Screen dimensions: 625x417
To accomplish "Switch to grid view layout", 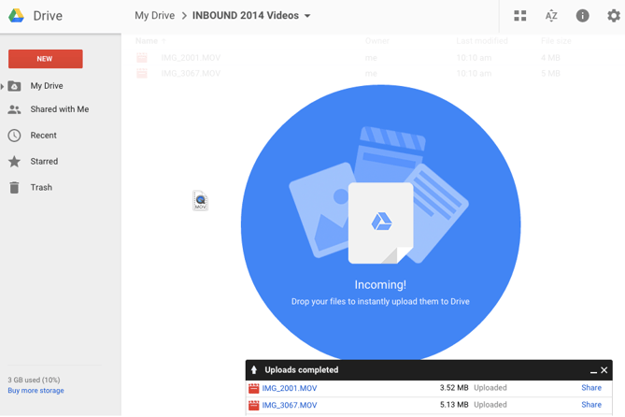I will 520,16.
